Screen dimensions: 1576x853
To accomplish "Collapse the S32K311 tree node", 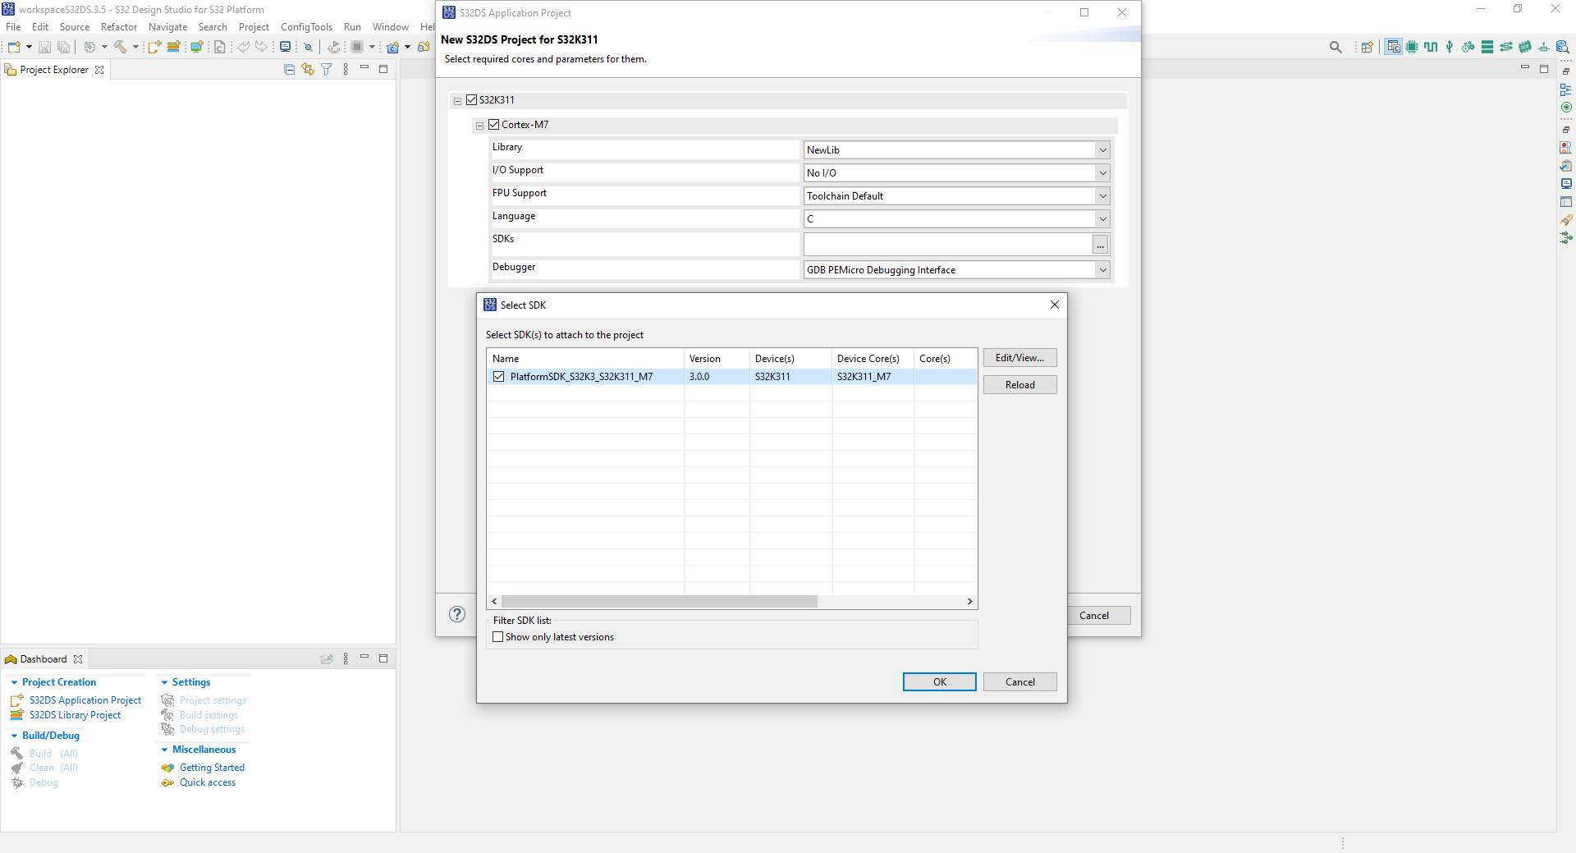I will (457, 100).
